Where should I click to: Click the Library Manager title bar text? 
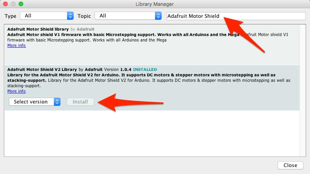(155, 4)
